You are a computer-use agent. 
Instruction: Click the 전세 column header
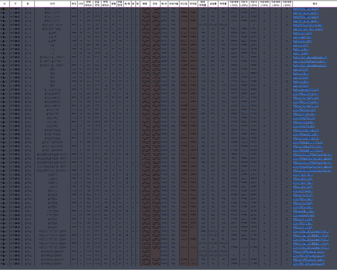coord(155,4)
